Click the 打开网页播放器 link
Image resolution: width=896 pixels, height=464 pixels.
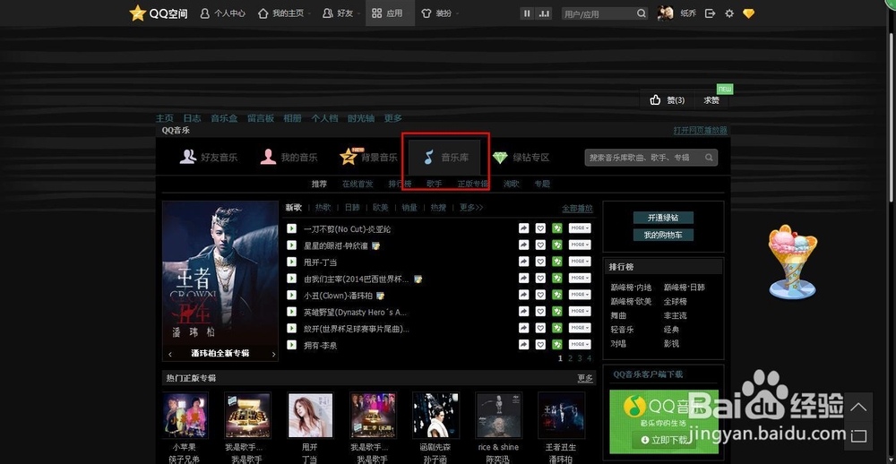click(701, 130)
